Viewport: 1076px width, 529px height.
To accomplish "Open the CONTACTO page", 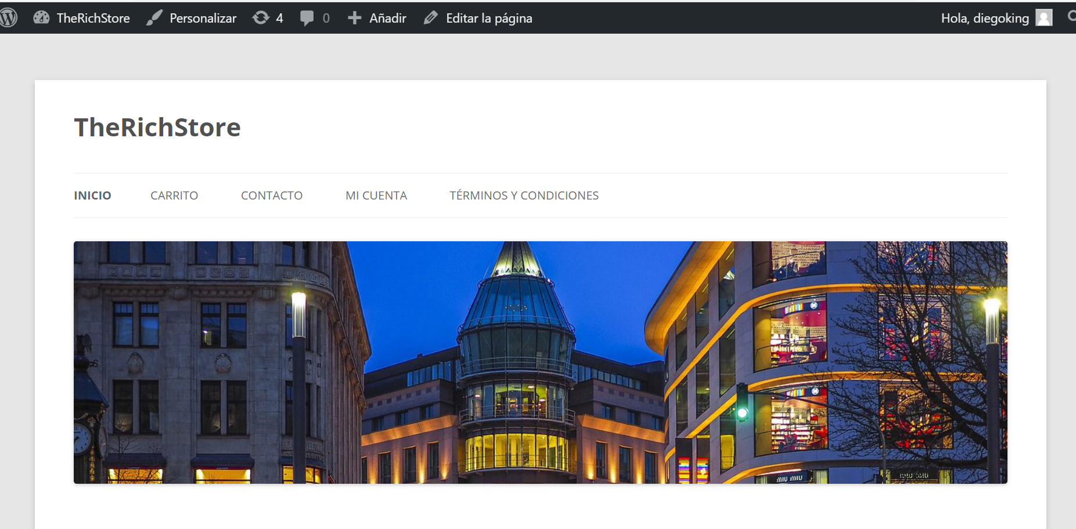I will click(x=272, y=195).
